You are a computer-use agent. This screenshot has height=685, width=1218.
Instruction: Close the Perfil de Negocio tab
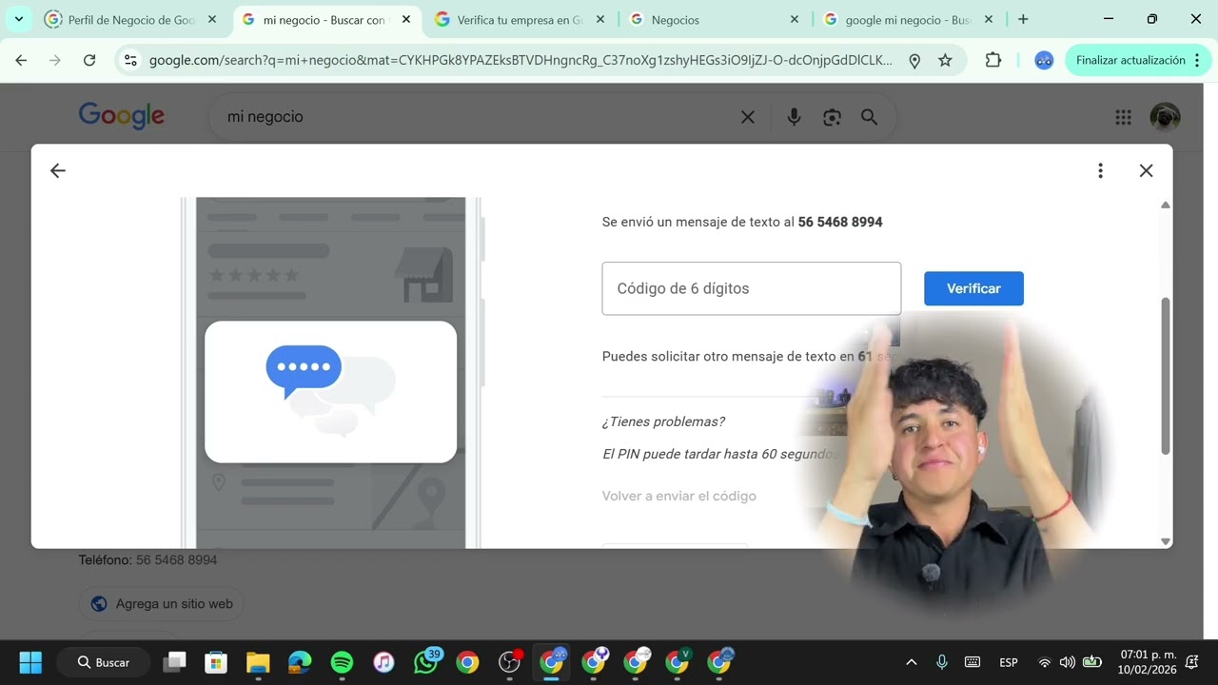pyautogui.click(x=212, y=19)
